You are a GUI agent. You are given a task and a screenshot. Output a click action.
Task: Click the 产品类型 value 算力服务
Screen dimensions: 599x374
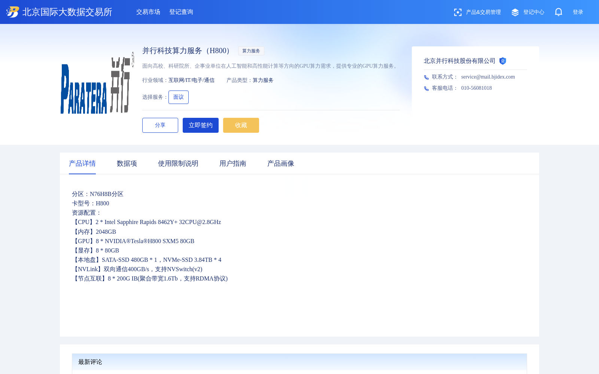(263, 80)
